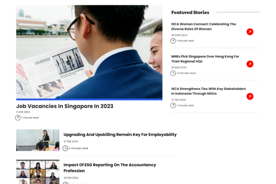Click clock icon beside ISCA Women Connect read time
The image size is (276, 184).
[x=173, y=41]
